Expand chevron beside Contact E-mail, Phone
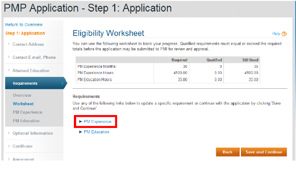This screenshot has width=296, height=173. (9, 57)
